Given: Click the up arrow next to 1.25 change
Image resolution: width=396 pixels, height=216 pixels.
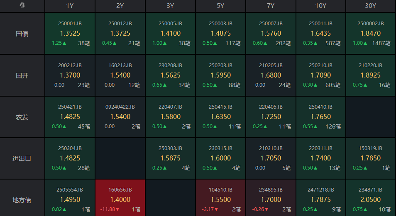Looking at the screenshot, I should coord(64,43).
